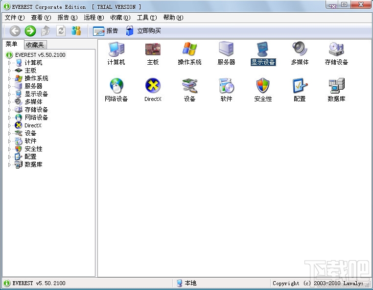Open the 主板 motherboard icon in the main panel

coord(153,53)
